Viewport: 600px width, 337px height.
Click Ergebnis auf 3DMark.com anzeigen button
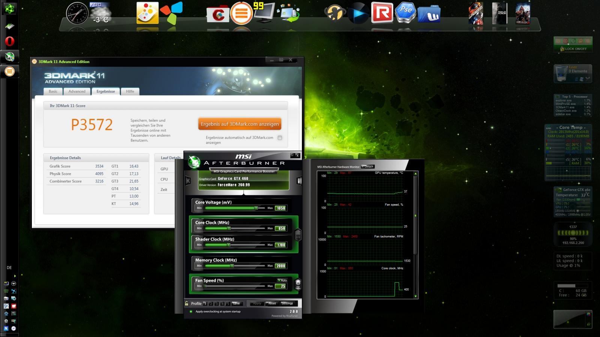click(240, 124)
